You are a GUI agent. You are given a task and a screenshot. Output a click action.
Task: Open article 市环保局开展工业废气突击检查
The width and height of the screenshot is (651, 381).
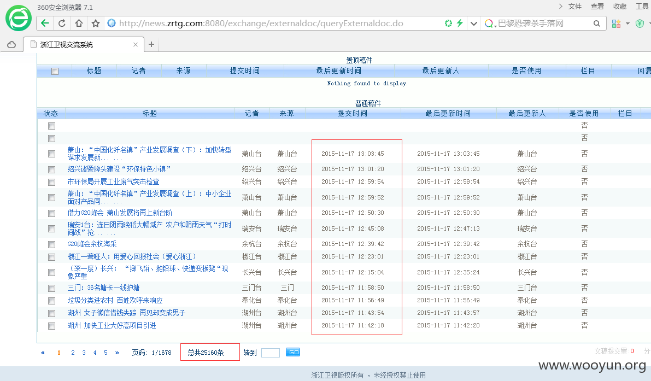pyautogui.click(x=113, y=181)
